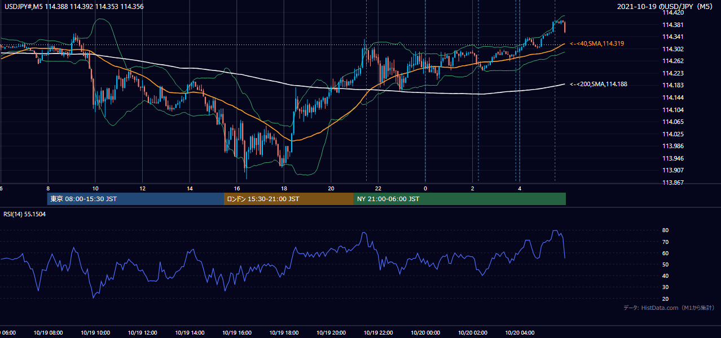This screenshot has width=721, height=338.
Task: Click price axis label 114.381
Action: [673, 25]
